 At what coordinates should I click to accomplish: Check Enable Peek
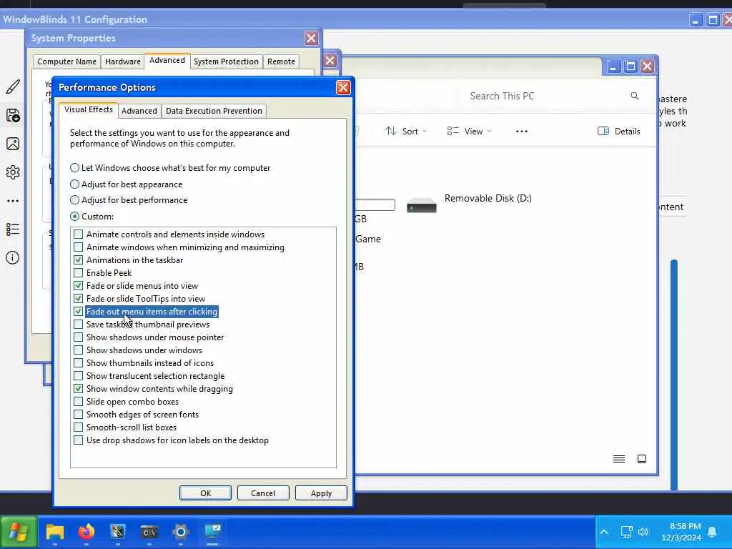pyautogui.click(x=79, y=272)
